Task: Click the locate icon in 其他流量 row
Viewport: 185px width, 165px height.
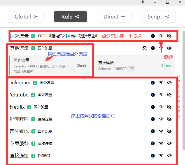Action: pos(145,48)
